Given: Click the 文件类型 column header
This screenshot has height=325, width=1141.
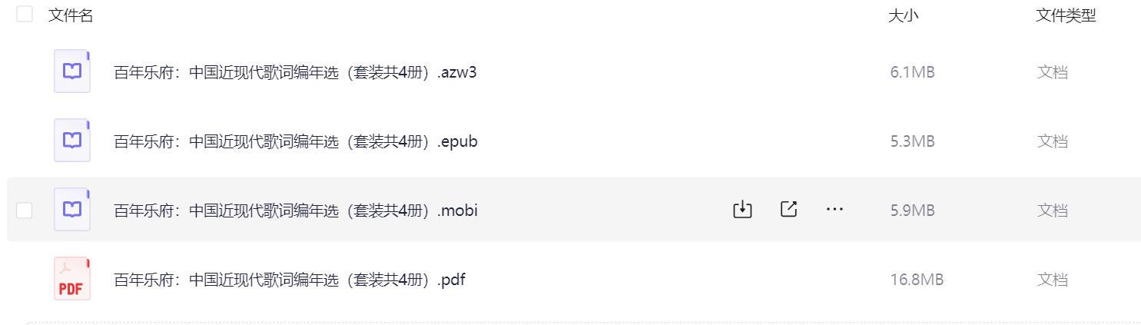Looking at the screenshot, I should 1065,15.
